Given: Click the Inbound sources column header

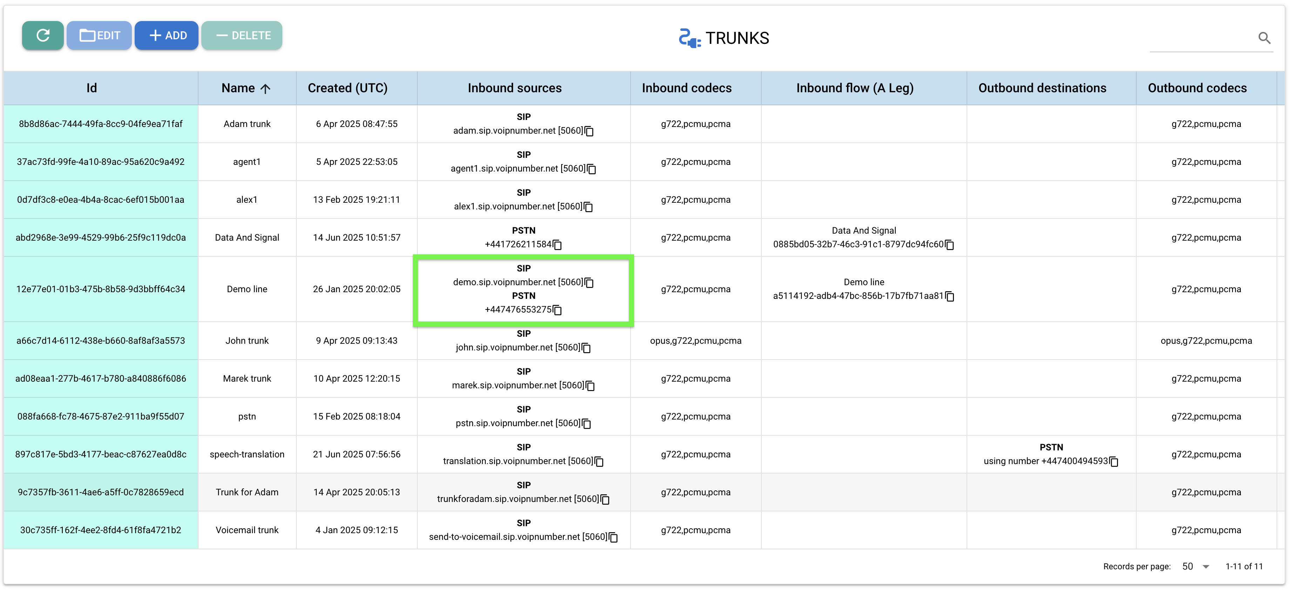Looking at the screenshot, I should (x=514, y=88).
